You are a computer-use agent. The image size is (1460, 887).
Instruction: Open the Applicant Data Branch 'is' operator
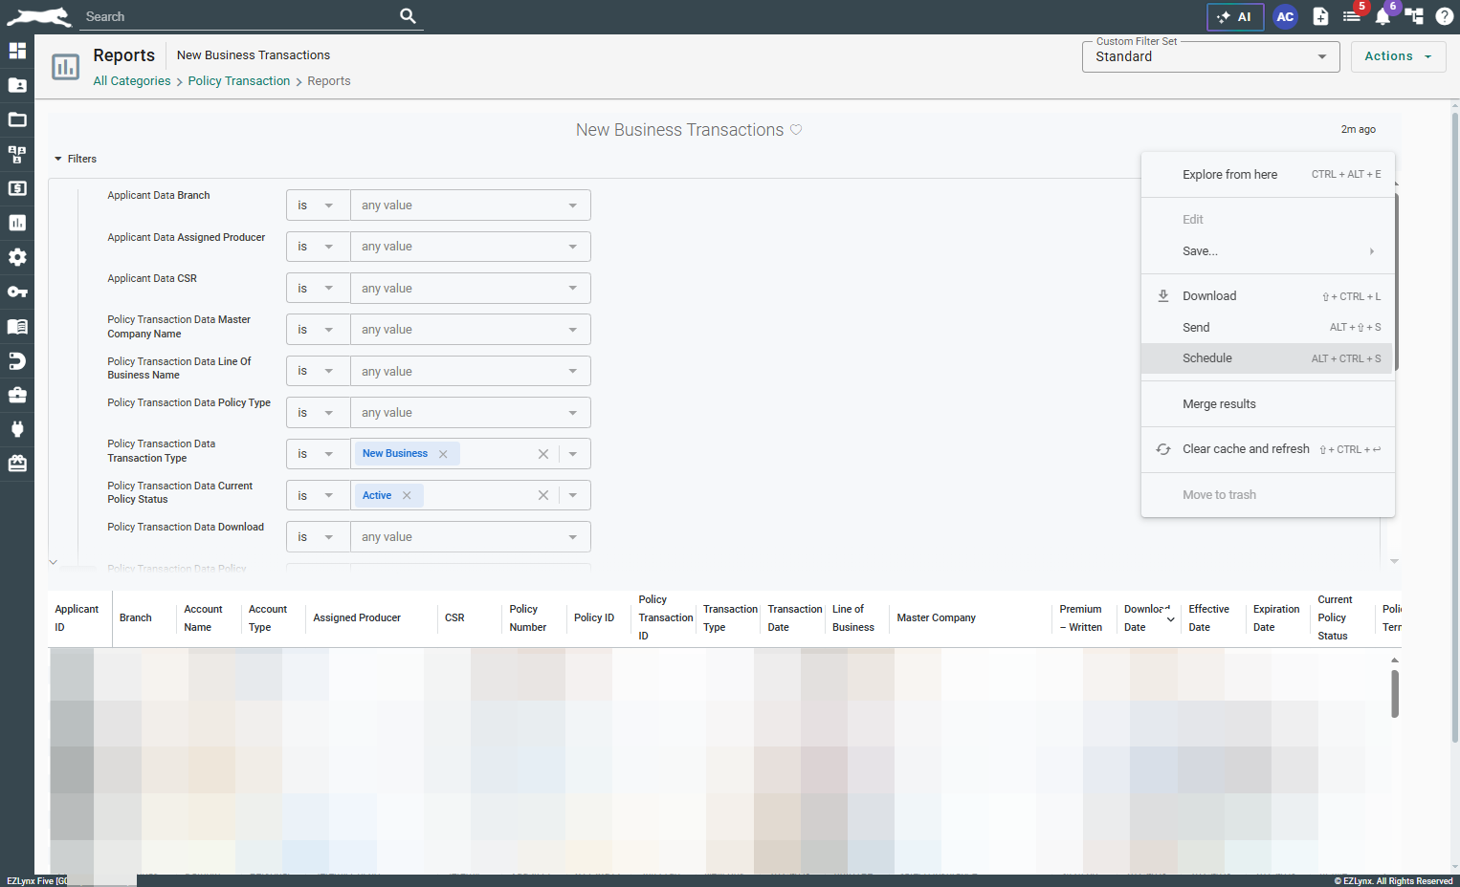tap(318, 206)
